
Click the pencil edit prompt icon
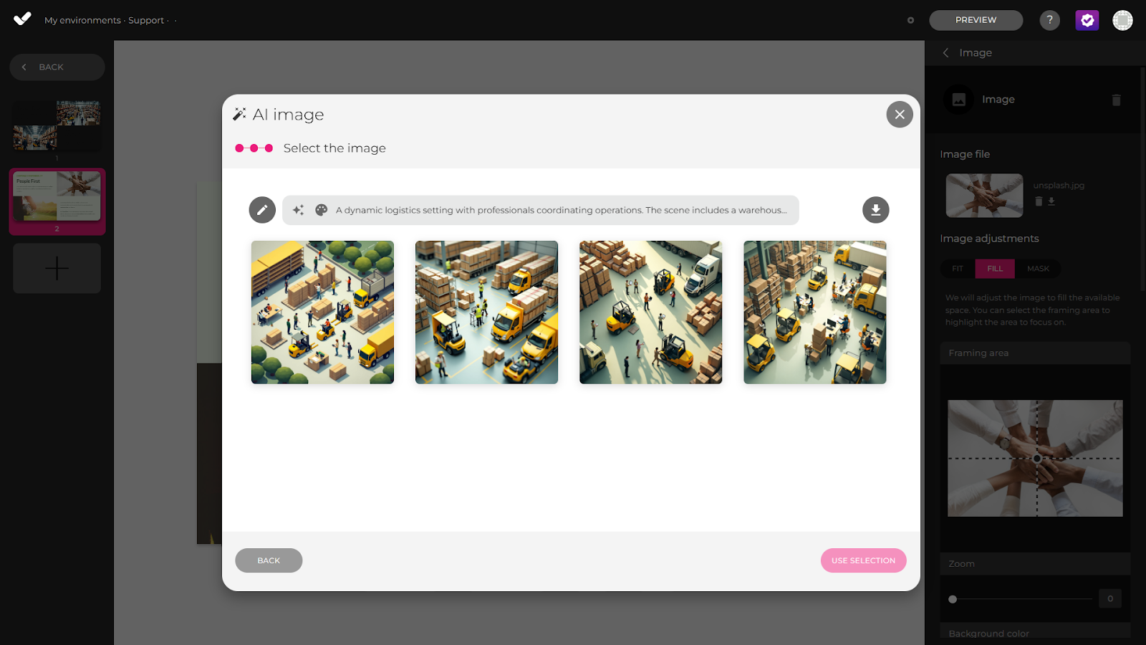pyautogui.click(x=262, y=210)
